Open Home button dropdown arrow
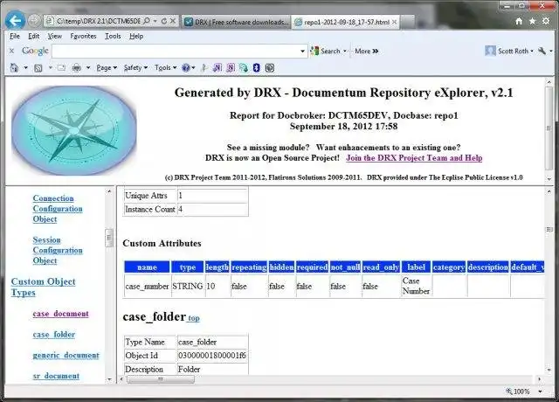The image size is (559, 402). [25, 68]
